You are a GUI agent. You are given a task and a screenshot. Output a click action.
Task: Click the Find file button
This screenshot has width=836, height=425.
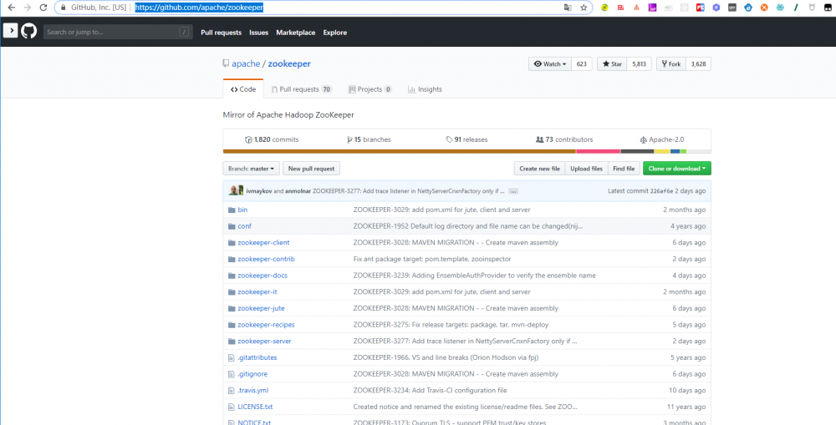pos(624,169)
